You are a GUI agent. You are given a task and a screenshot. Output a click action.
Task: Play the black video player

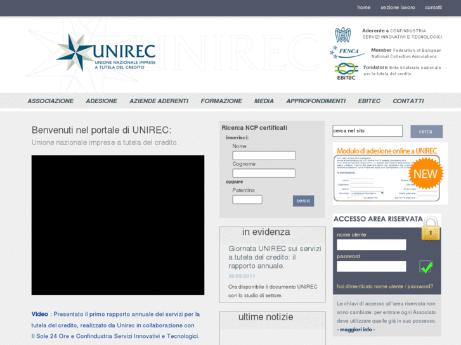[118, 225]
